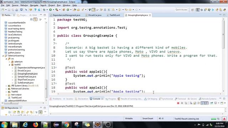Switch to the TestNG.xml editor tab
This screenshot has width=228, height=128.
[113, 15]
